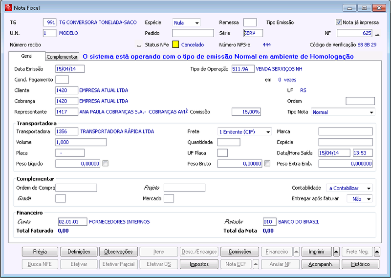
Task: Click the arrow button right of Imprimir
Action: (336, 252)
